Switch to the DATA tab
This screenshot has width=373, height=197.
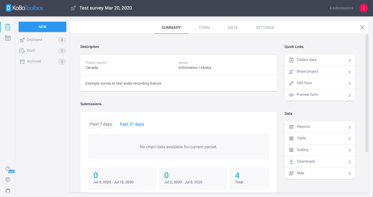point(233,27)
